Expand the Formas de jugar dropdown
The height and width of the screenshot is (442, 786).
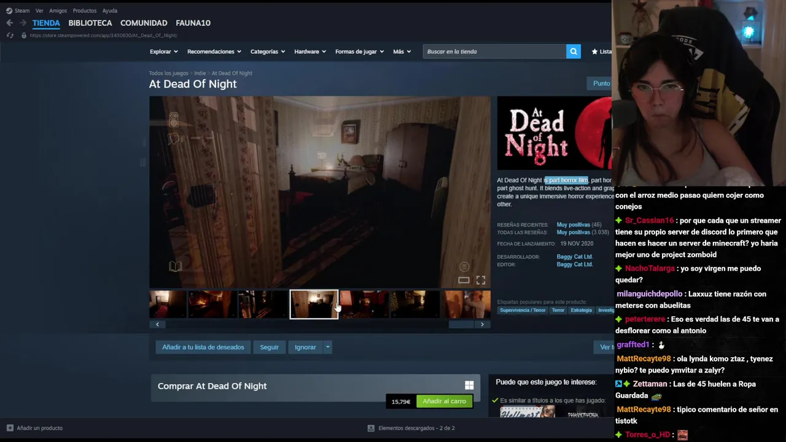[359, 52]
